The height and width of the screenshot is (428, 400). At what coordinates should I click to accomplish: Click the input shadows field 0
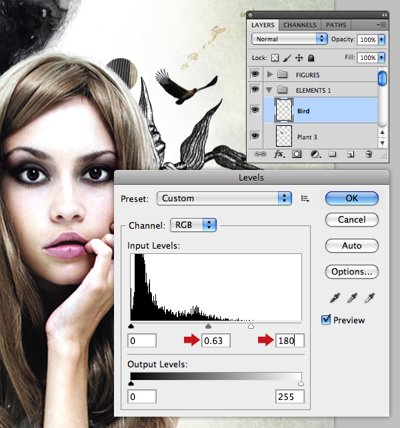[x=142, y=341]
